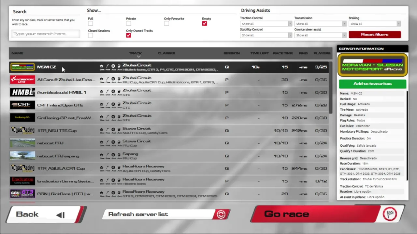
Task: Click the tire icon in GGN QickRace GT3 row
Action: pos(113,193)
